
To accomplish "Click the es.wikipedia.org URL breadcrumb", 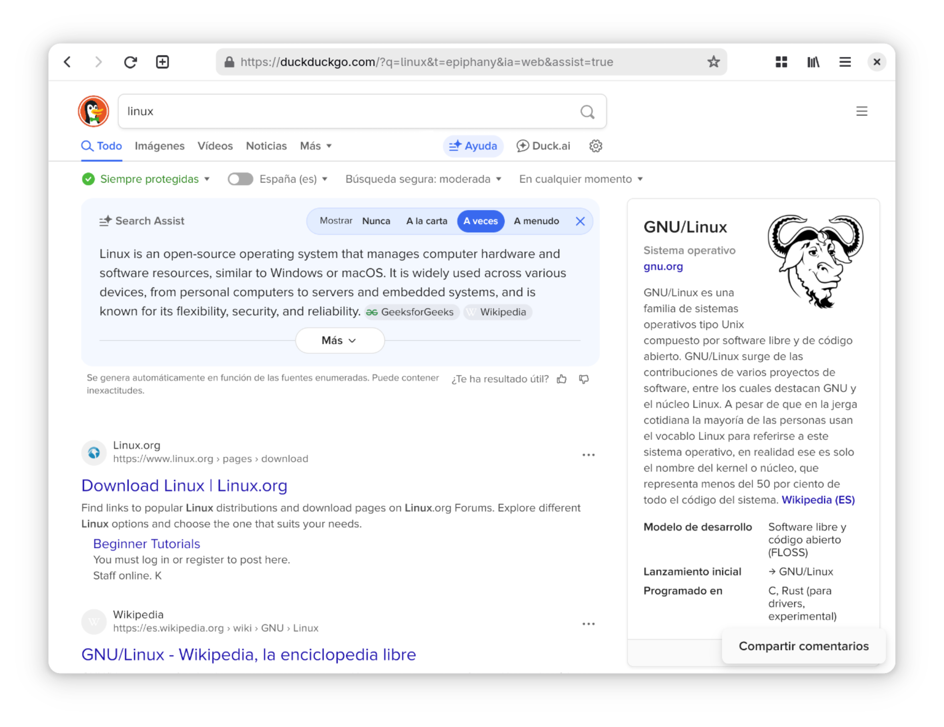I will click(215, 629).
